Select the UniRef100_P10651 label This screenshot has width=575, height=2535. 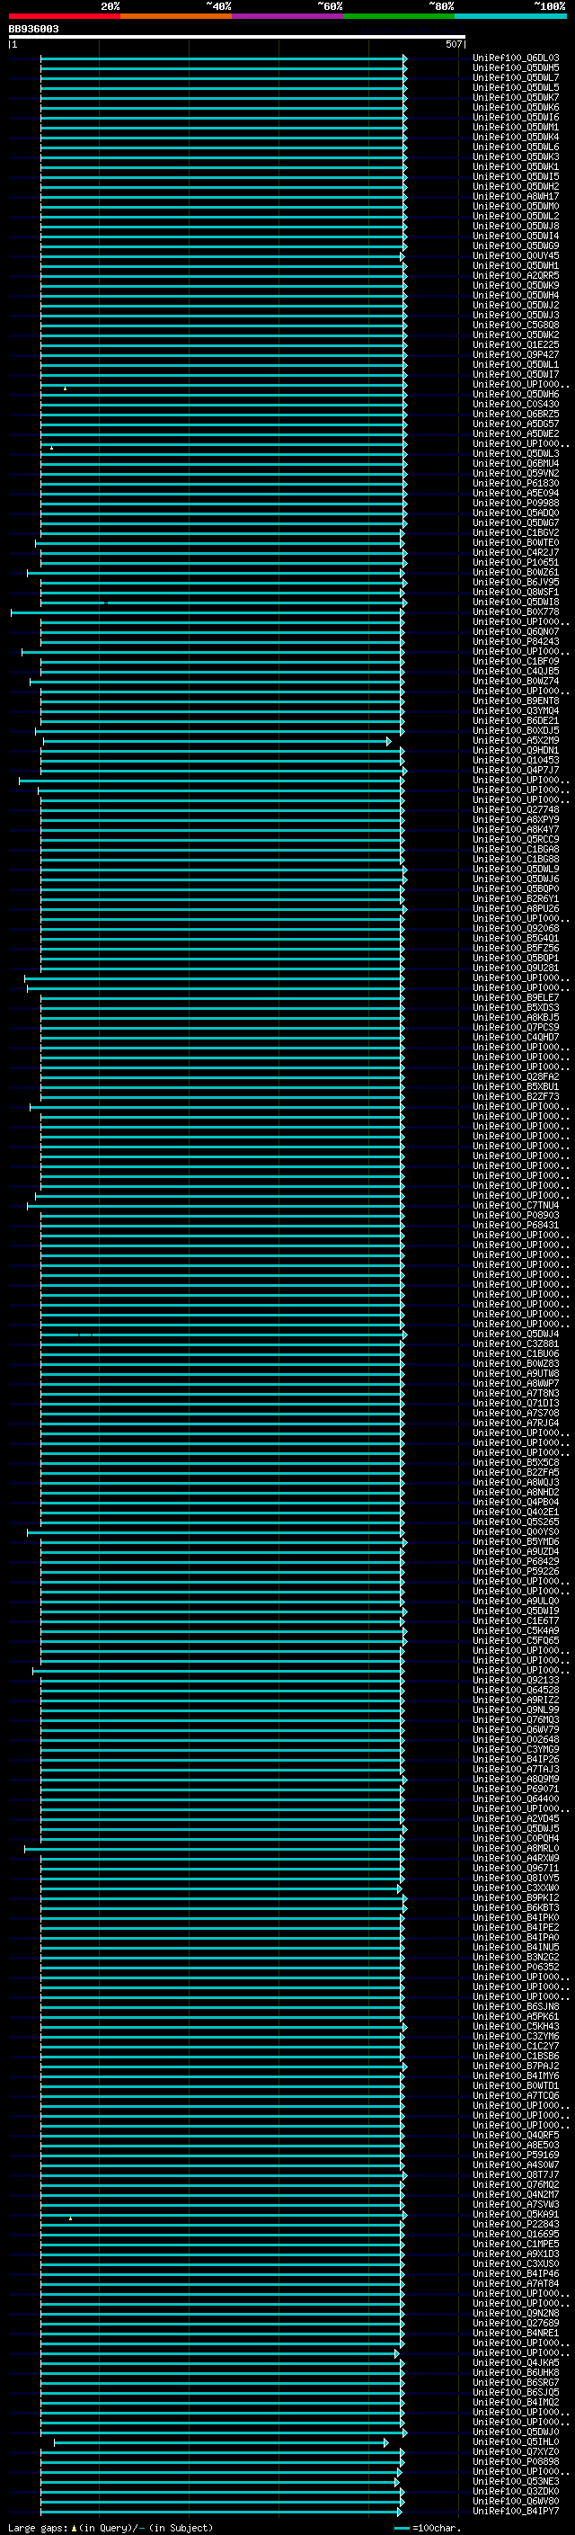(515, 563)
